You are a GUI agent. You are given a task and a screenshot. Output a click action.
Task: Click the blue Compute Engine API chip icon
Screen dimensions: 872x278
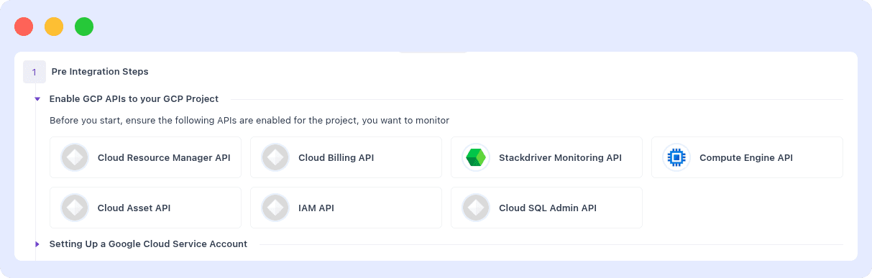(x=676, y=157)
